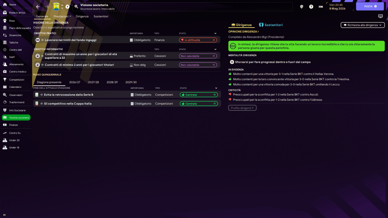The height and width of the screenshot is (218, 388).
Task: Go to Trasferimenti in the sidebar
Action: pos(17,102)
